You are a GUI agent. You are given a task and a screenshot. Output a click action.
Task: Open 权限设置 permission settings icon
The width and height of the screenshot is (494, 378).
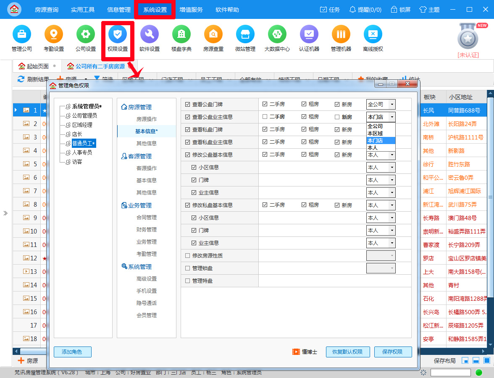coord(118,34)
